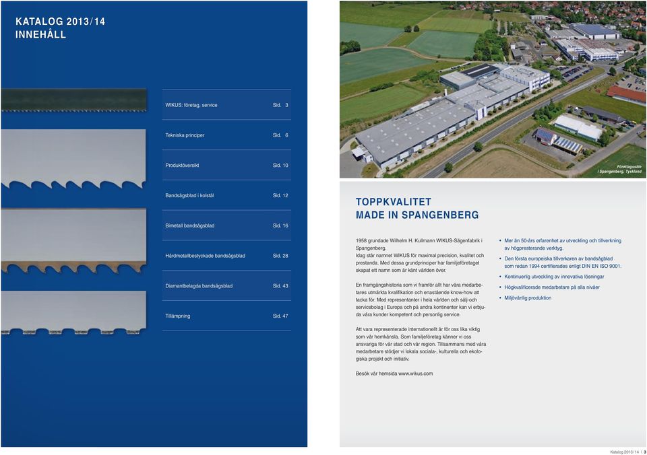Select the 'Bandsågsblad i kolstål' entry
This screenshot has width=647, height=455.
coord(226,195)
